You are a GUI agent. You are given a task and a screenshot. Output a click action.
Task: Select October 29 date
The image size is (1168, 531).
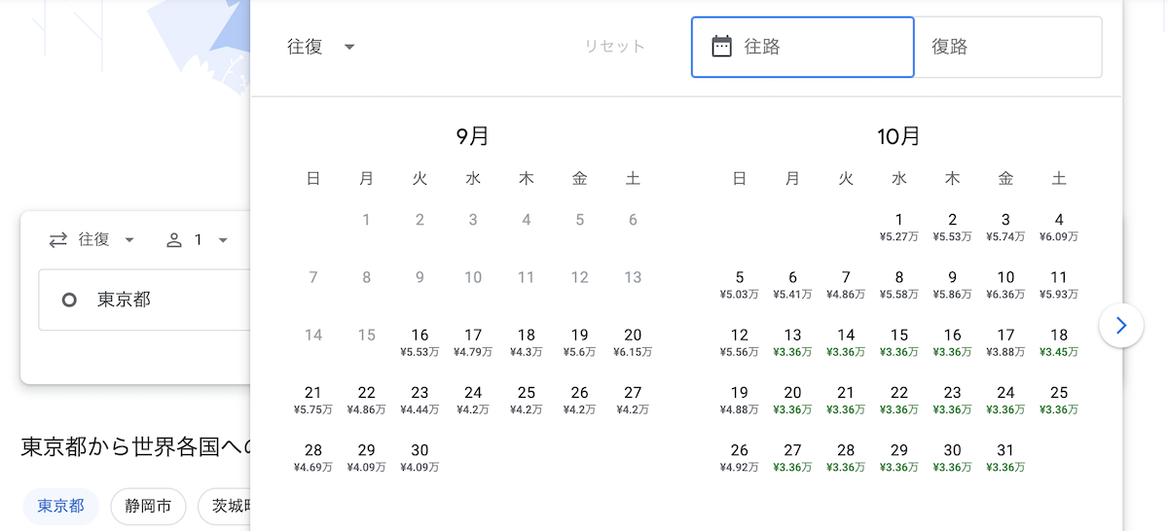coord(899,457)
